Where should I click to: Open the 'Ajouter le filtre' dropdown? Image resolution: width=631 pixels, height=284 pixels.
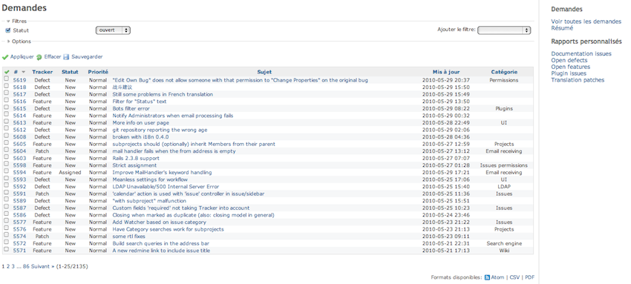point(504,30)
